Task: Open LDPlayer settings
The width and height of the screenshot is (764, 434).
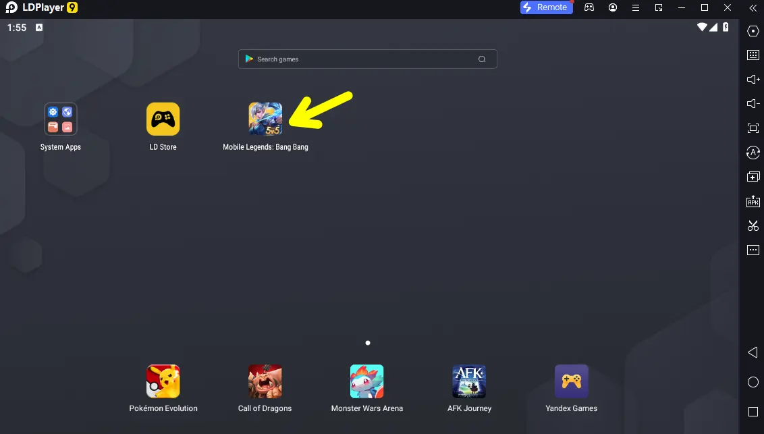Action: 753,30
